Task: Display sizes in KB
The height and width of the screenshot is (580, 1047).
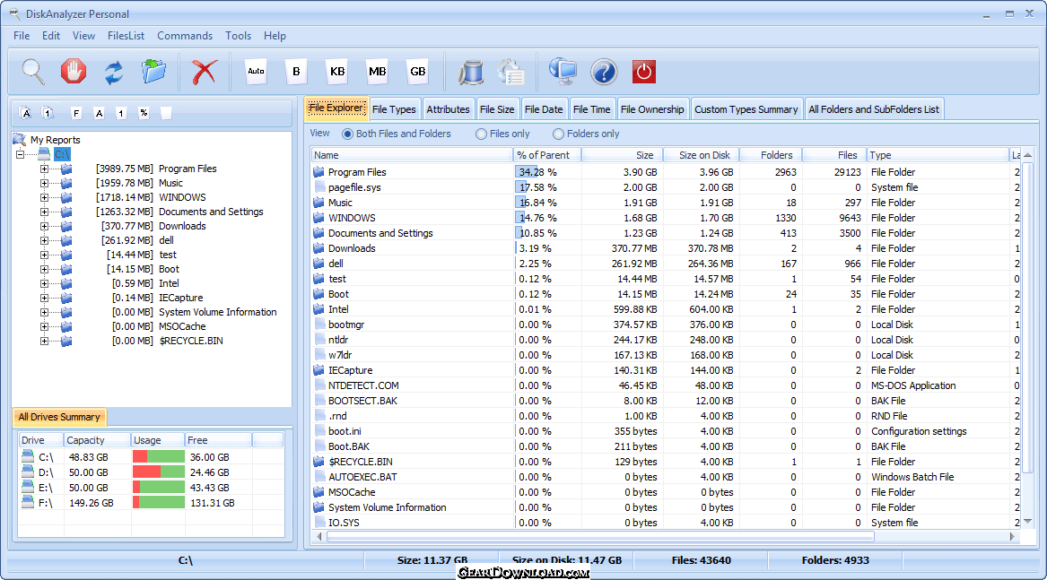Action: pyautogui.click(x=337, y=72)
